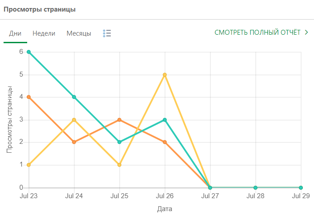Toggle the chart legend list icon

pos(107,33)
